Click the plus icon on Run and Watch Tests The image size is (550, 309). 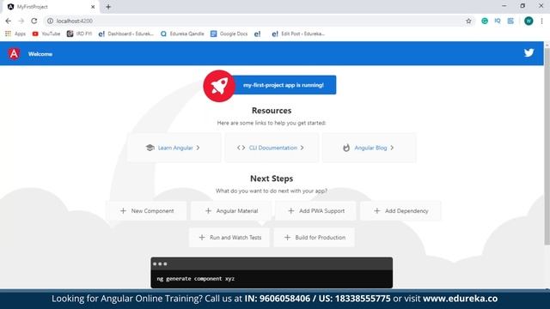click(x=202, y=238)
